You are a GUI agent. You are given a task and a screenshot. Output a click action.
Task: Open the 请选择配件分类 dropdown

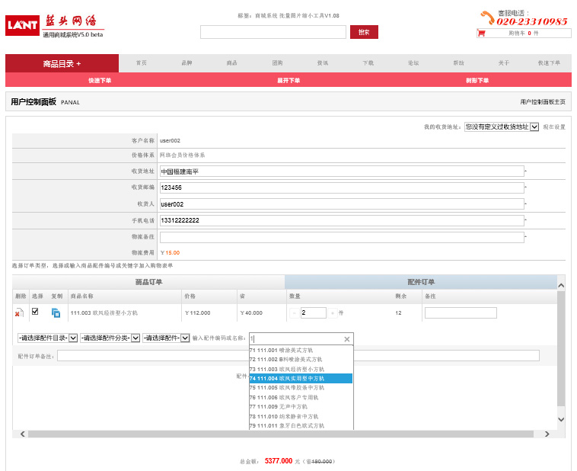tap(110, 338)
